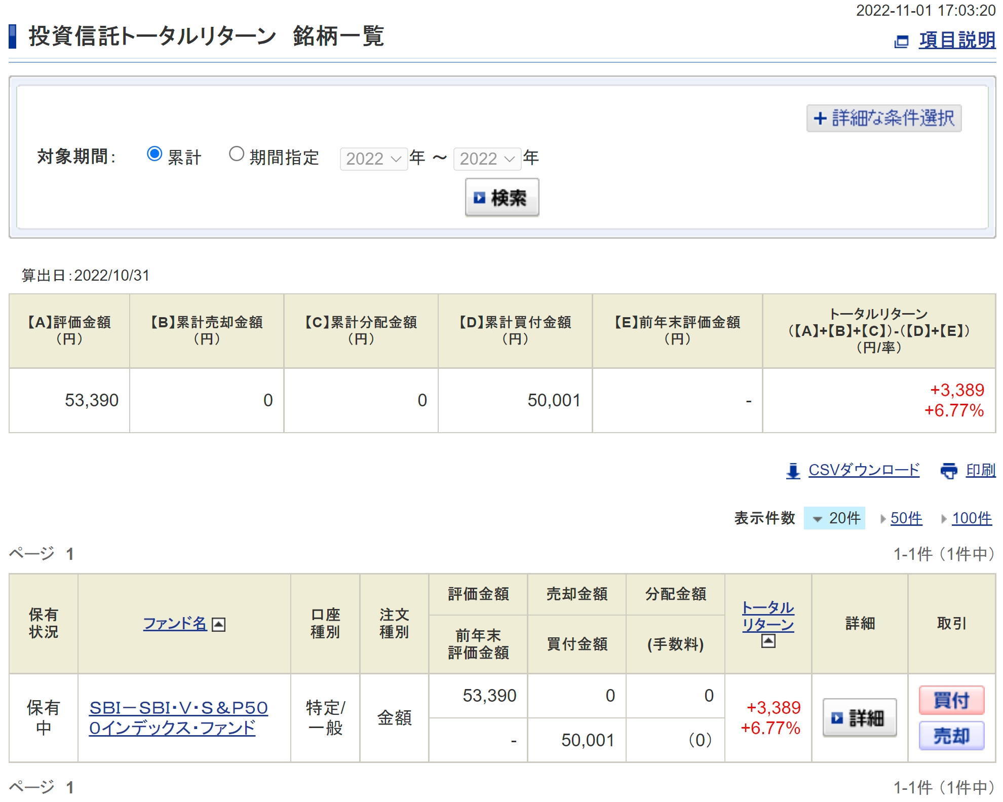Viewport: 1003px width, 802px height.
Task: Open the 項目説明 link
Action: pyautogui.click(x=957, y=41)
